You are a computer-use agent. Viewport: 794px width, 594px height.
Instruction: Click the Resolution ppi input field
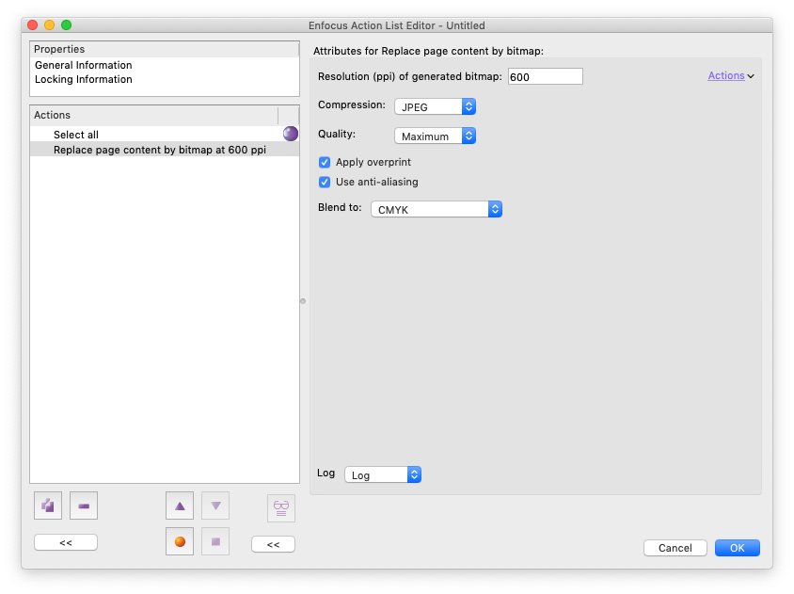[545, 77]
